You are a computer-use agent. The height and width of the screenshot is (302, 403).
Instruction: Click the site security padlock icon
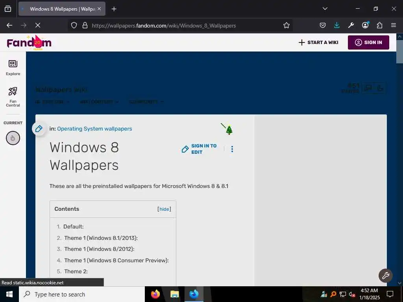click(85, 25)
